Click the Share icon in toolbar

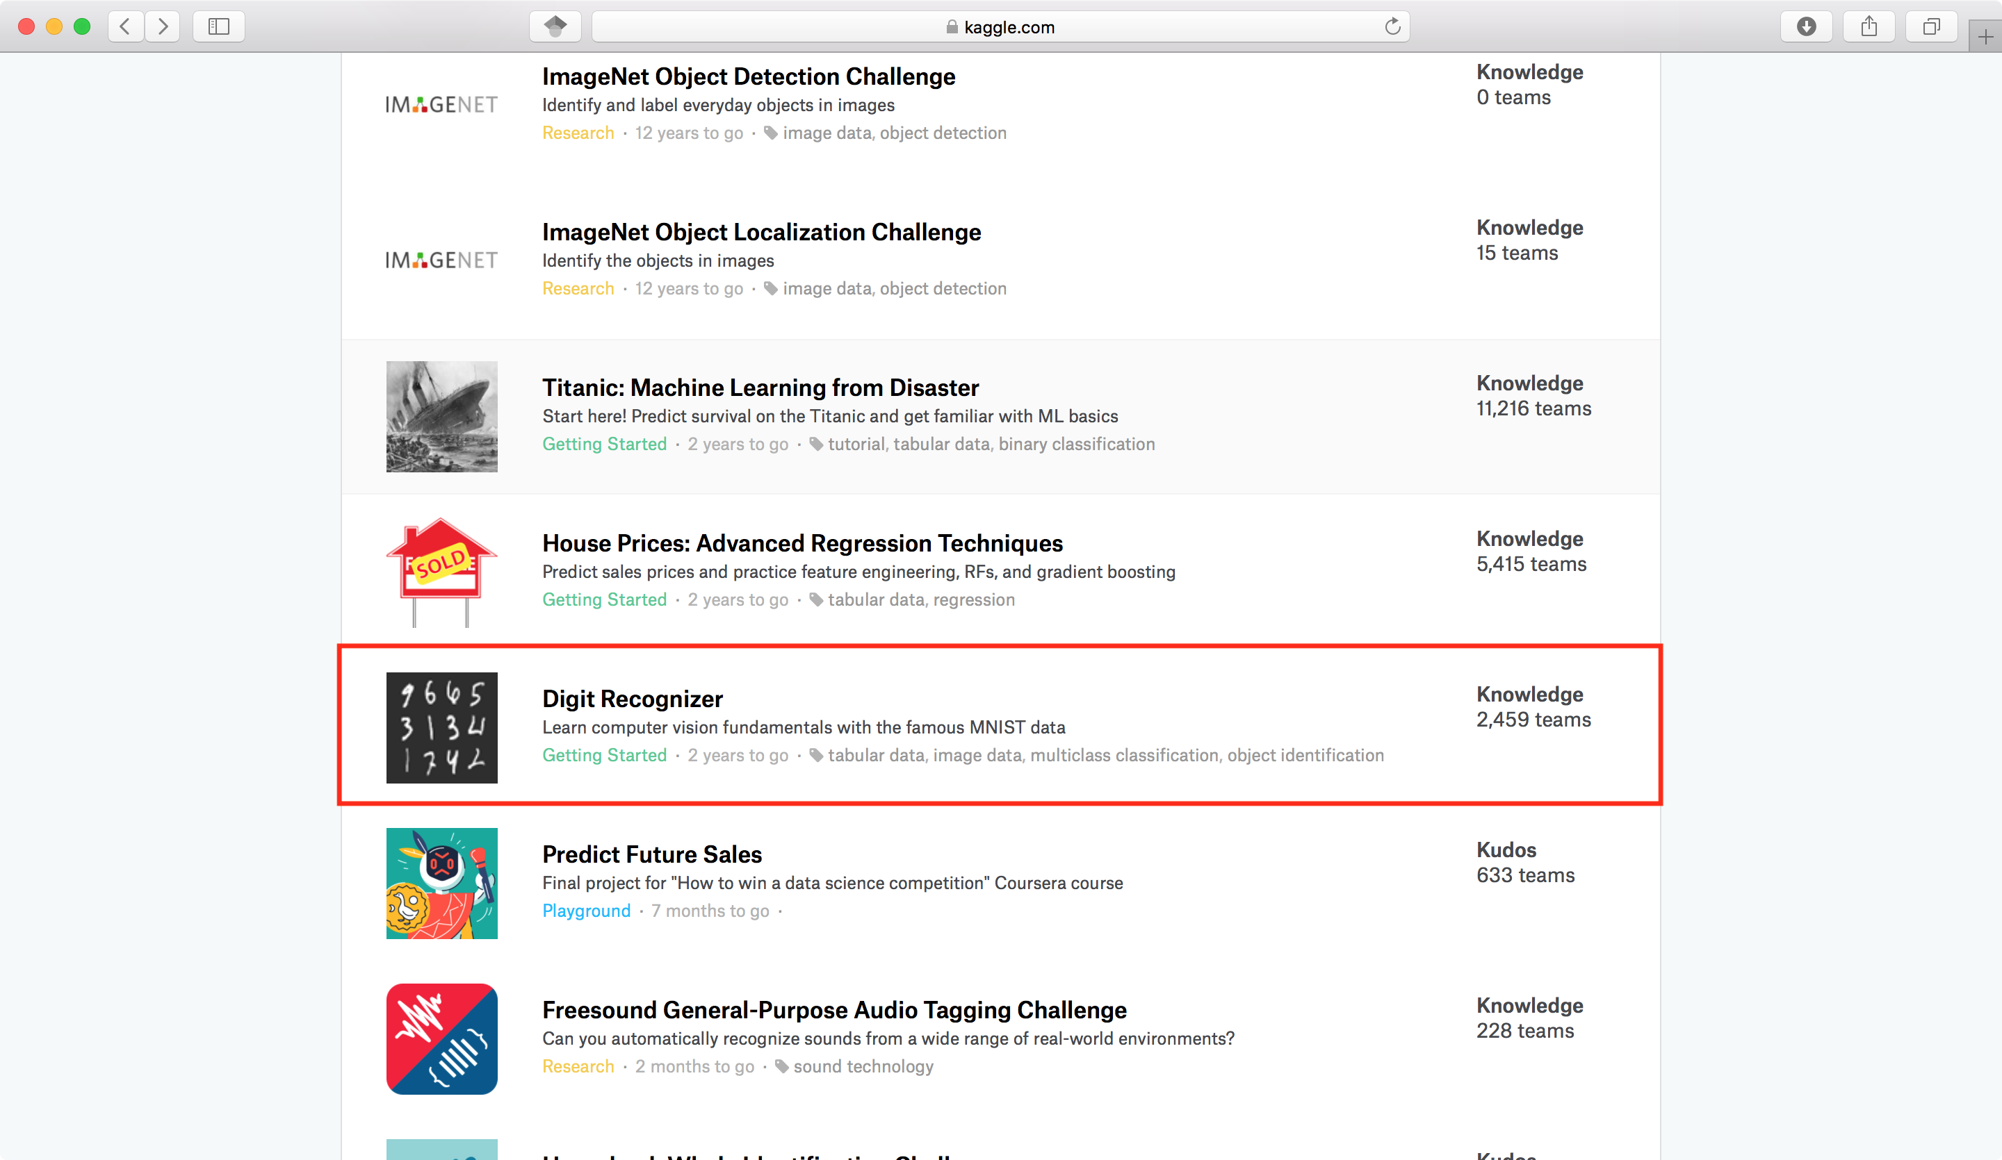pyautogui.click(x=1869, y=26)
